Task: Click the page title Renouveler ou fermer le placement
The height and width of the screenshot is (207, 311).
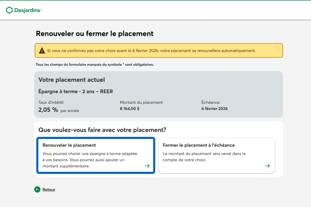Action: pyautogui.click(x=95, y=34)
